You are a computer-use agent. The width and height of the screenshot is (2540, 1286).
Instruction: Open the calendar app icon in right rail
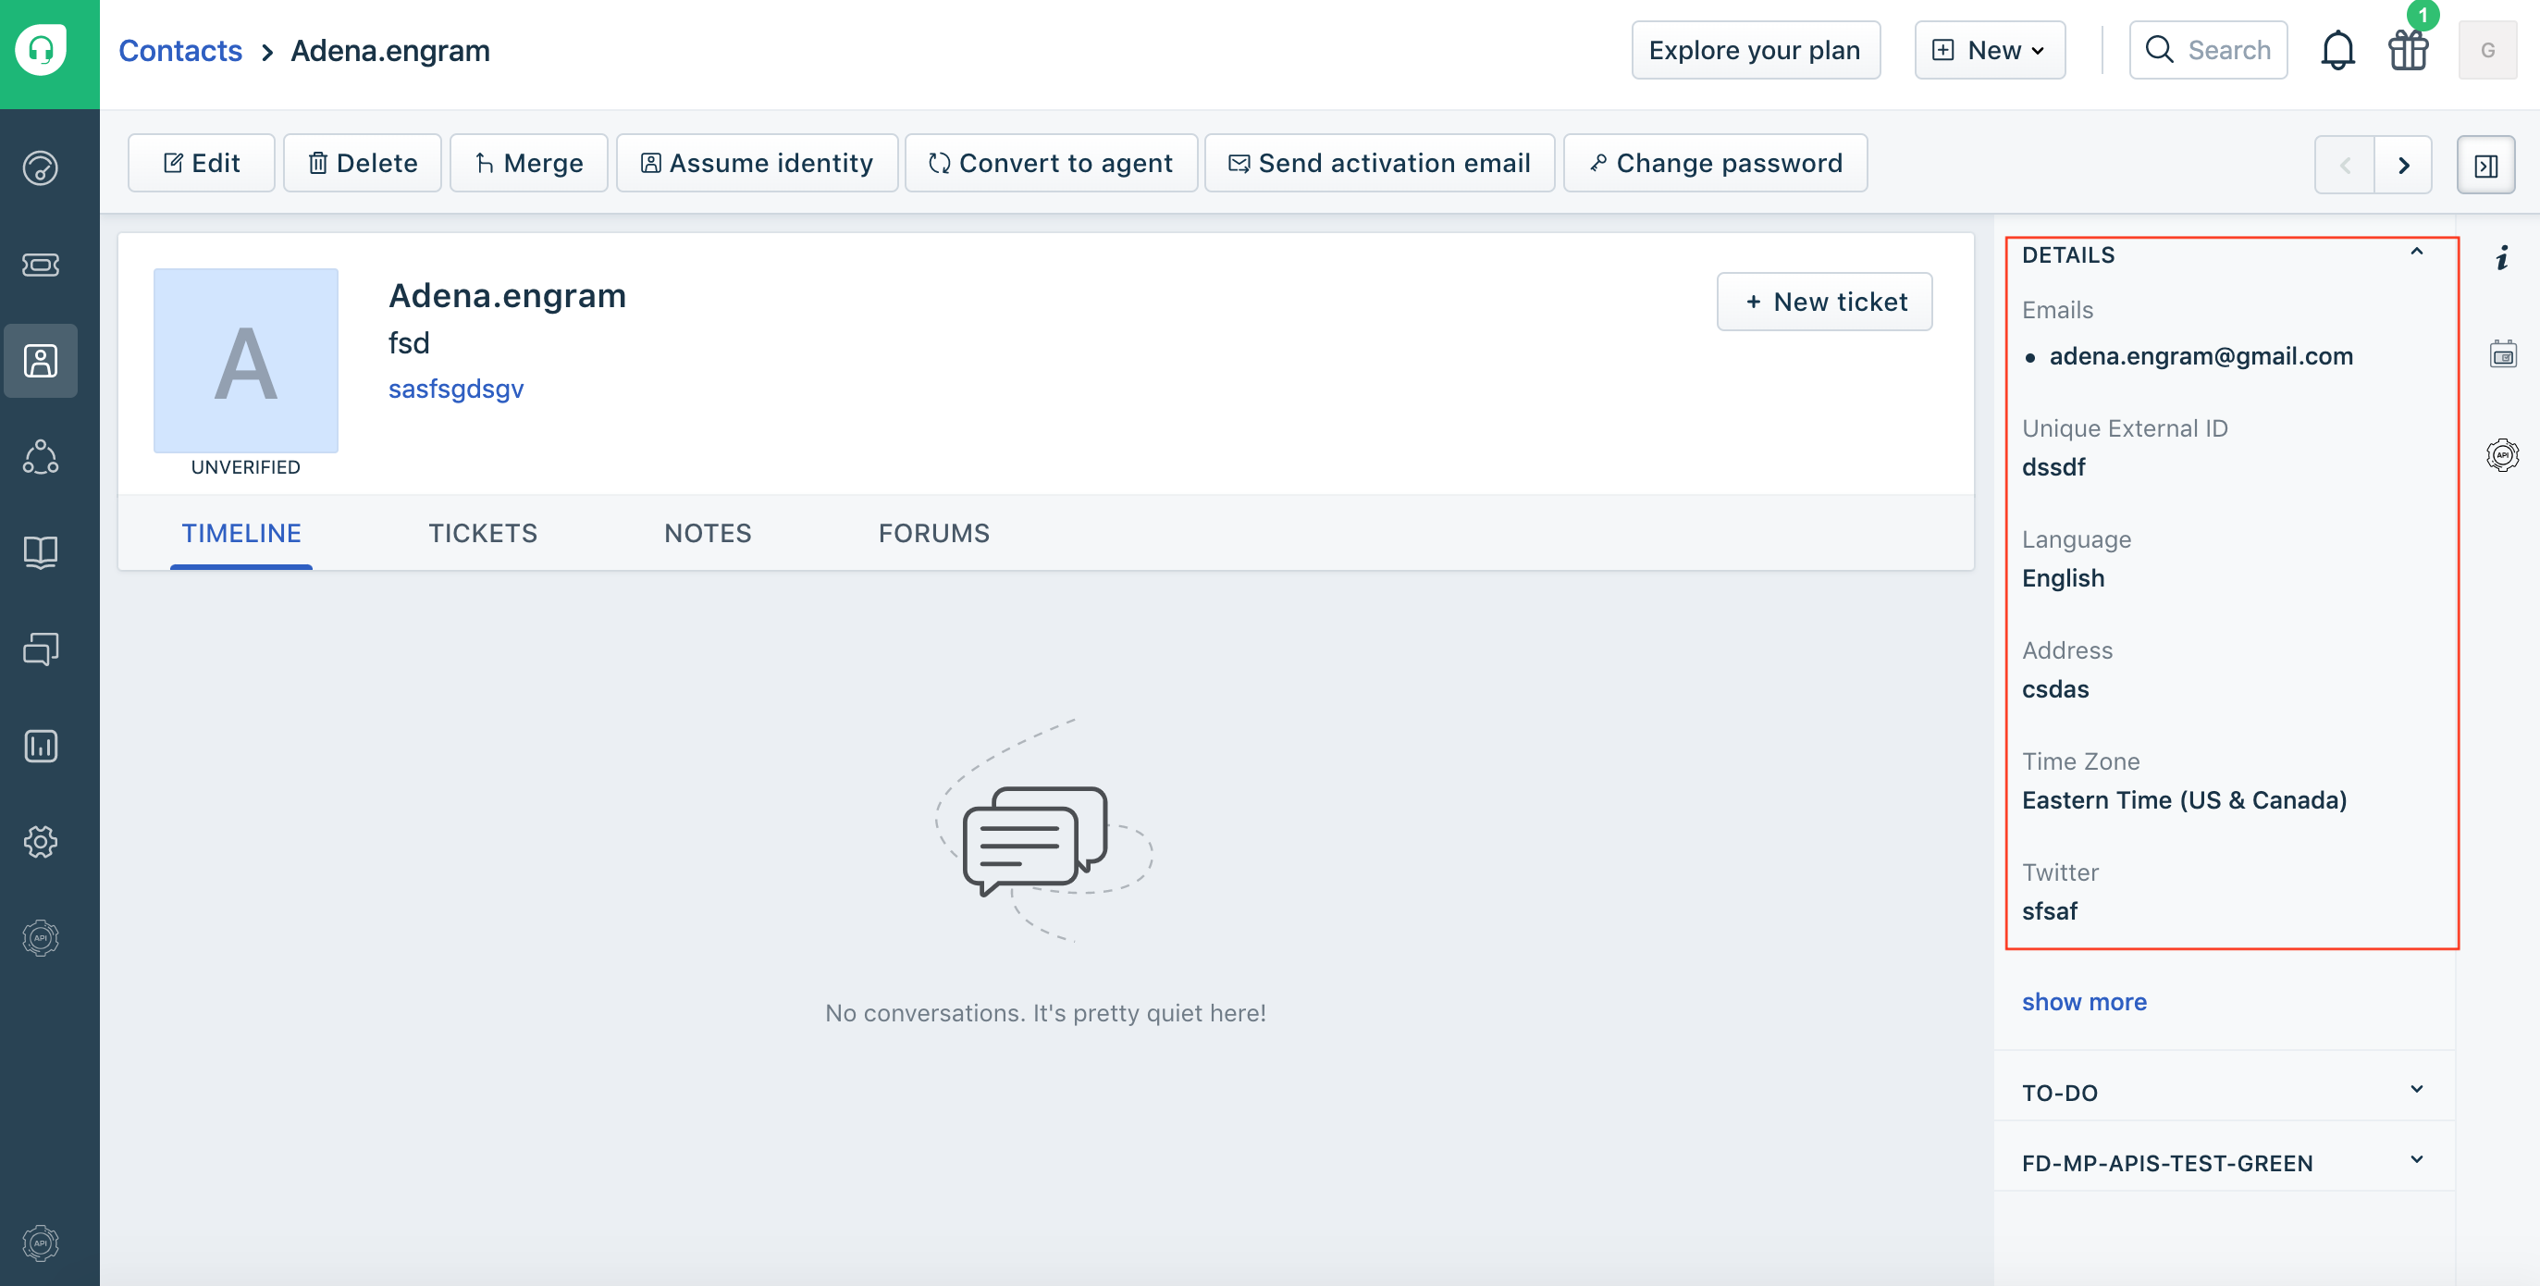click(2502, 354)
